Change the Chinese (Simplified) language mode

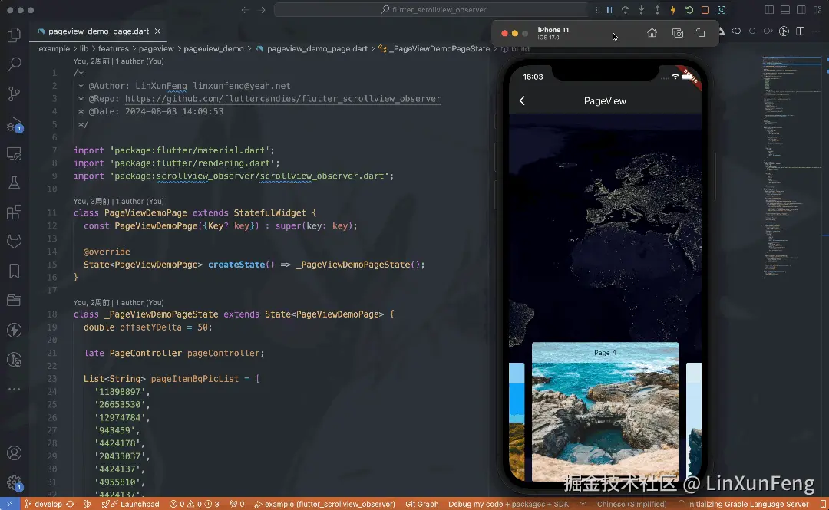tap(632, 504)
